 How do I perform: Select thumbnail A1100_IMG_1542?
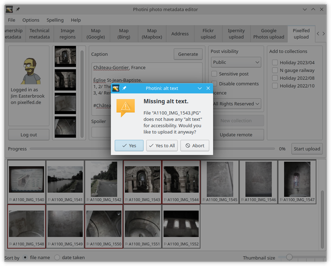pos(104,182)
